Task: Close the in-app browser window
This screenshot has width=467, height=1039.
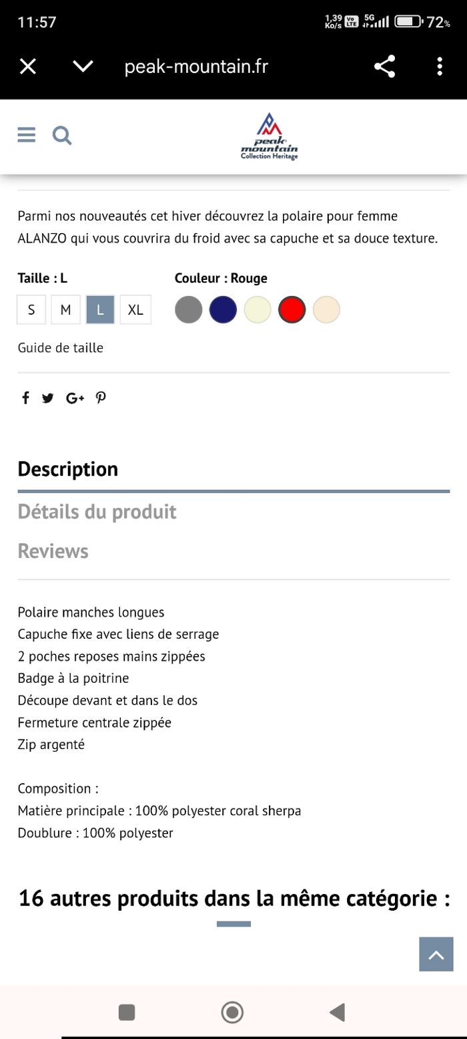Action: (x=27, y=66)
